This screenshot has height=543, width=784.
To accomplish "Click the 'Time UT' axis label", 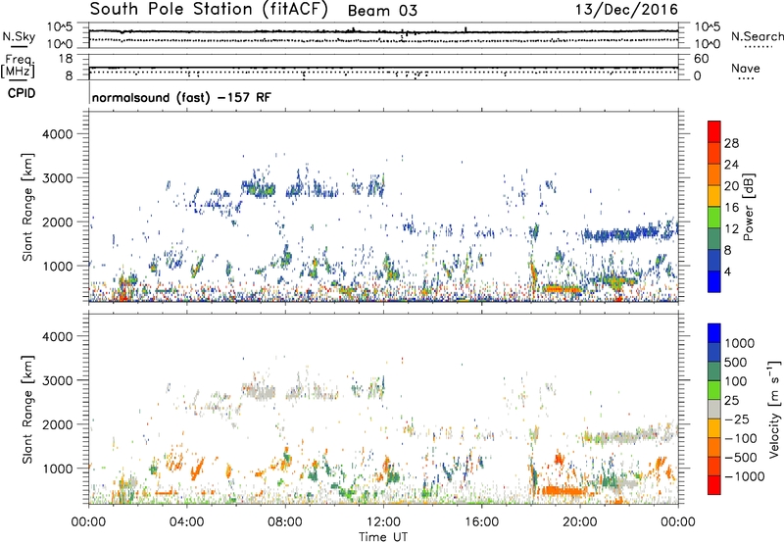I will (x=383, y=537).
